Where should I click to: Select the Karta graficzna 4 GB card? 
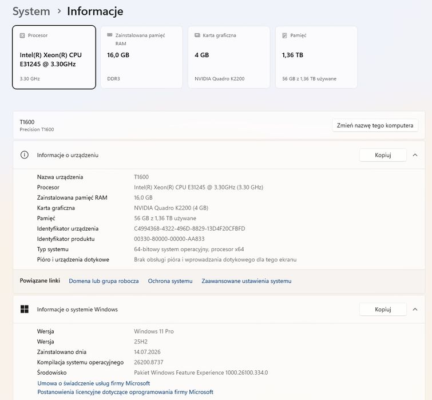[229, 57]
